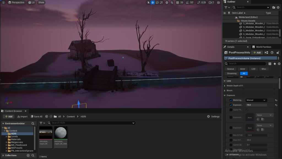Select the translate (move) gizmo tool
282x159 pixels.
153,2
